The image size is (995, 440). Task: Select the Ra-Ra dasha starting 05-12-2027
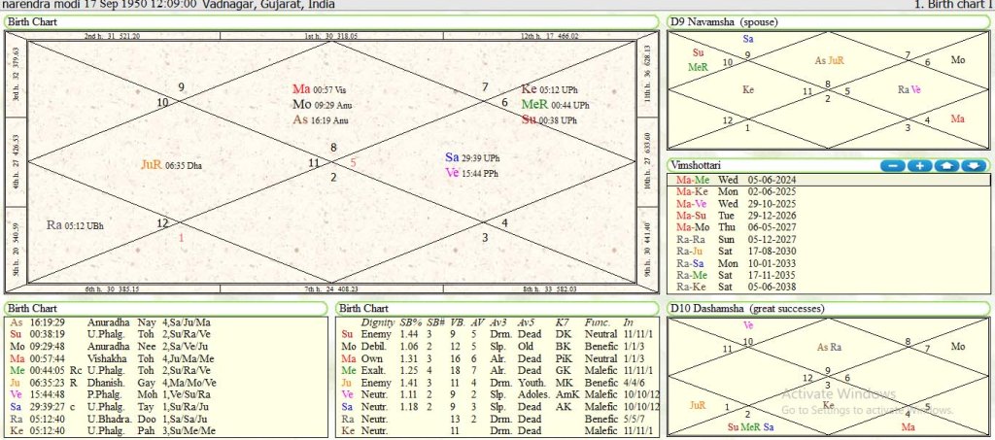tap(738, 236)
